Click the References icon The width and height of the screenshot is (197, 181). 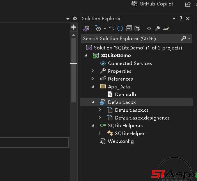pos(103,79)
